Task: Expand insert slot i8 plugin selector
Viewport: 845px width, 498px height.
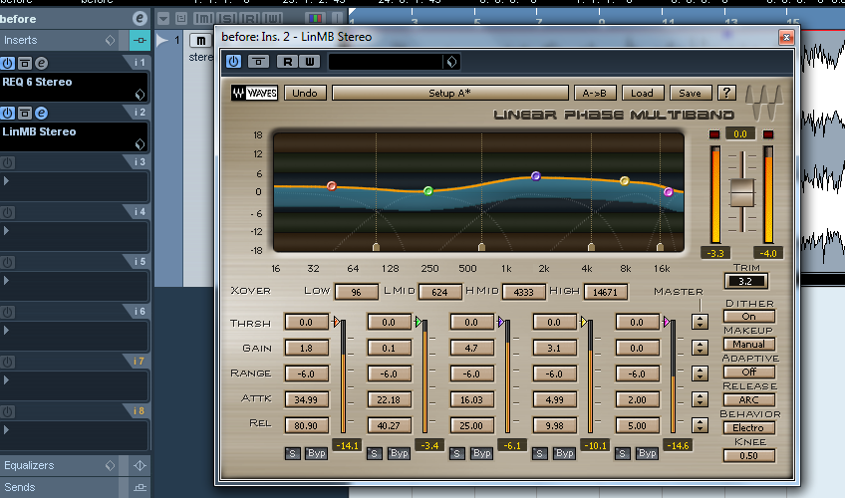Action: pos(6,429)
